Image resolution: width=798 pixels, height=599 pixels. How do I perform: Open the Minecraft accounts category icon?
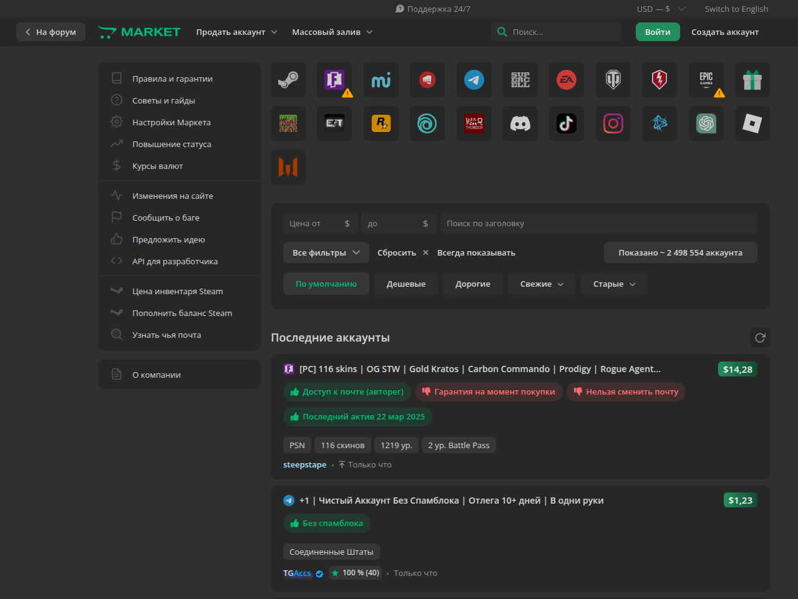pos(288,123)
